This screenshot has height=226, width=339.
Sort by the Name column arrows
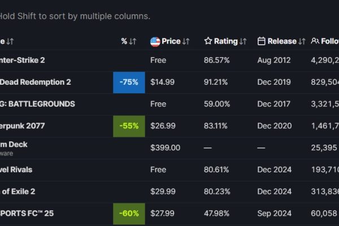tap(10, 41)
